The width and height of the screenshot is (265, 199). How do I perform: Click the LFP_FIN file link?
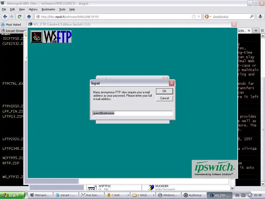pyautogui.click(x=13, y=111)
